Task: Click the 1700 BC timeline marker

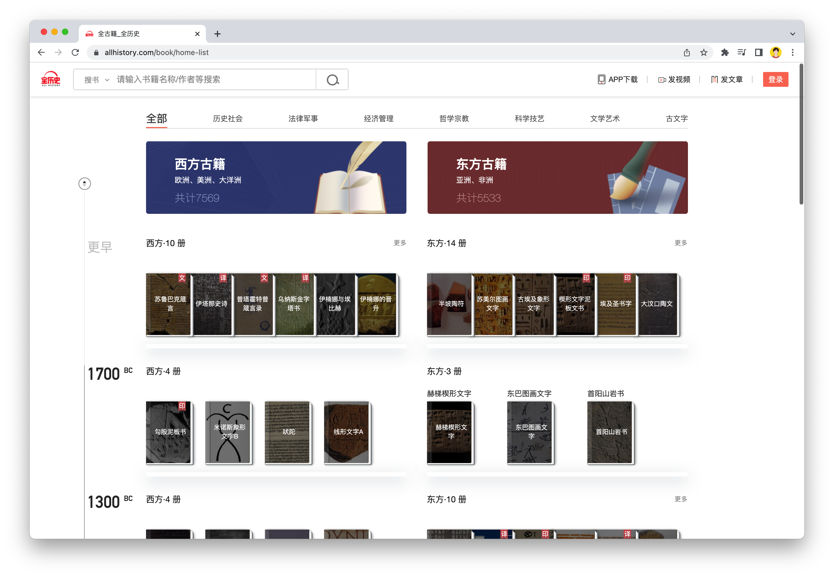Action: [x=110, y=374]
